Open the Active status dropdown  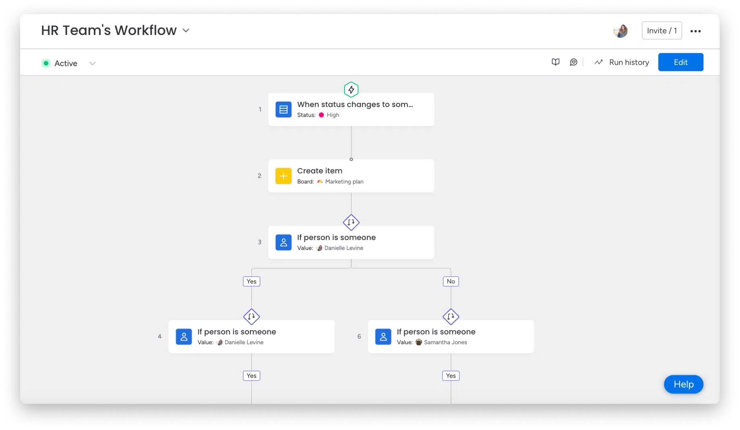click(92, 63)
